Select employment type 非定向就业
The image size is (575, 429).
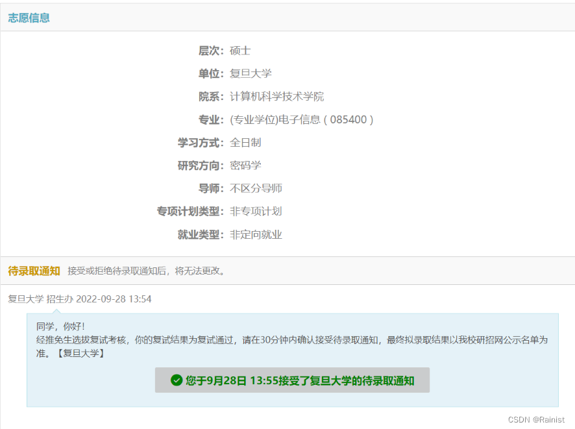tap(256, 234)
